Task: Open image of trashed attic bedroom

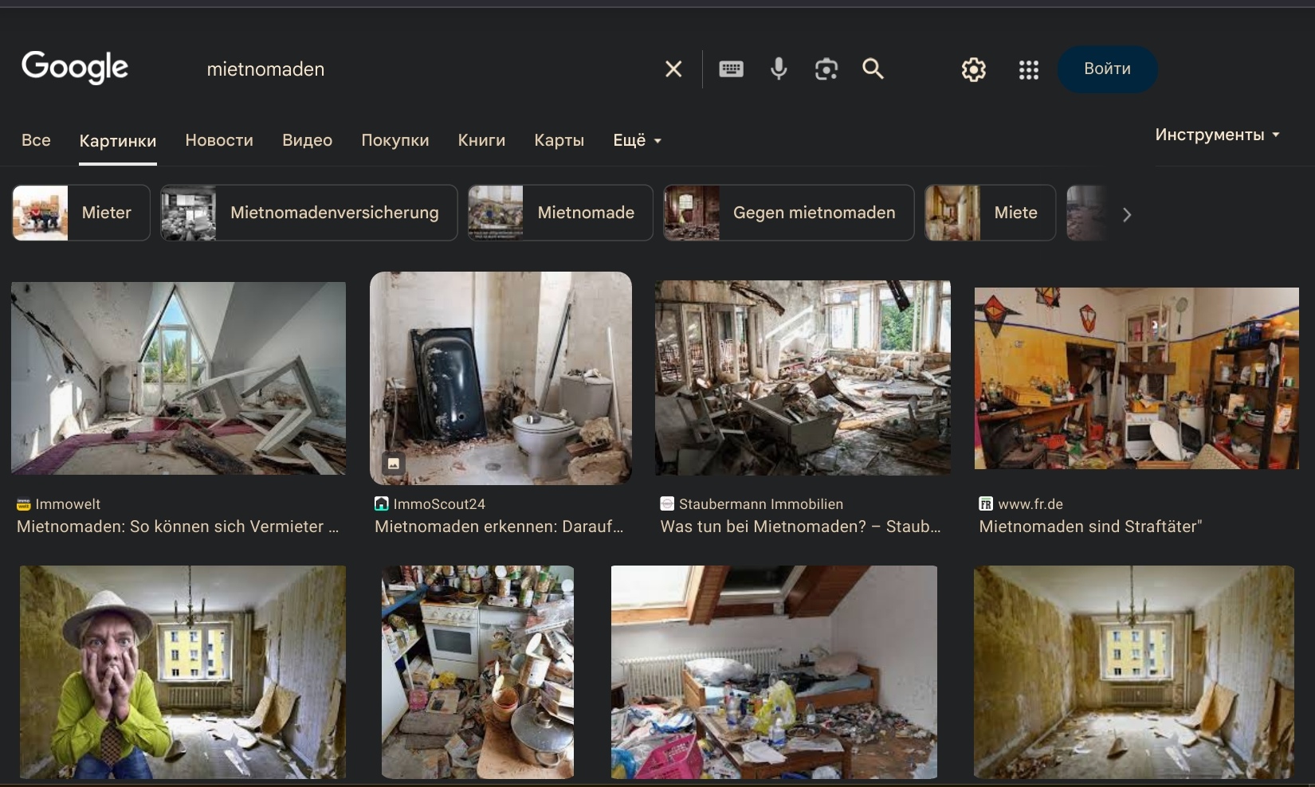Action: pyautogui.click(x=774, y=672)
